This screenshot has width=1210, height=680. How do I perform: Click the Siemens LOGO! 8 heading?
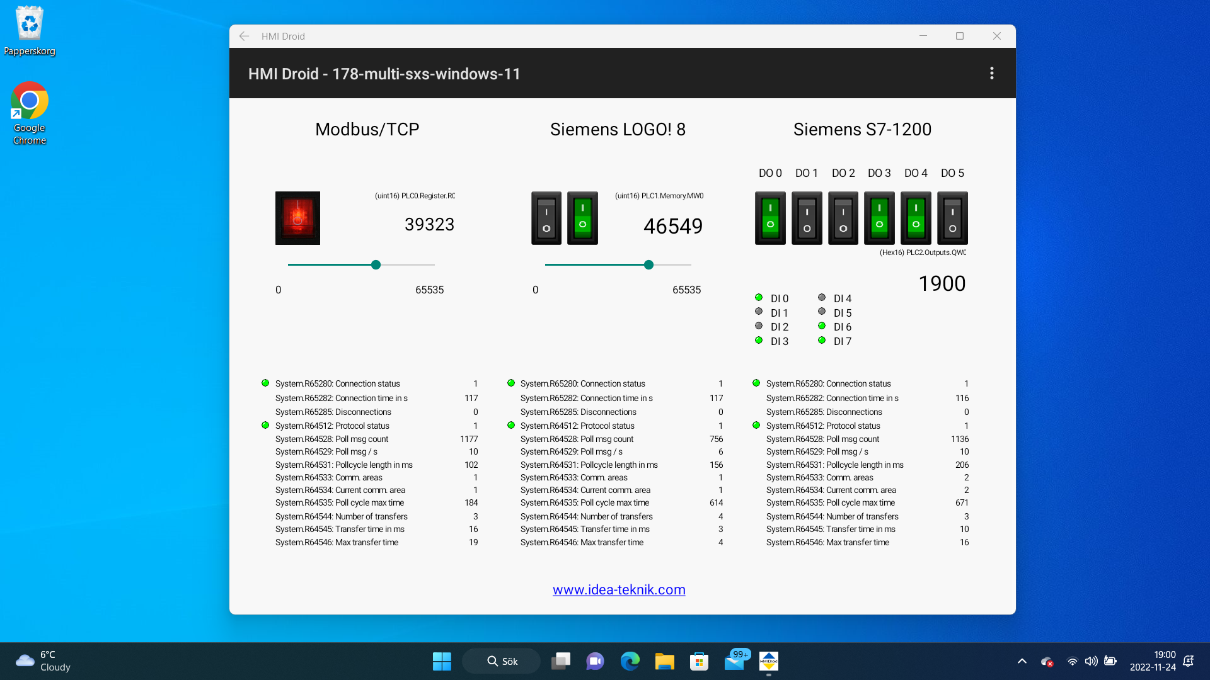tap(618, 130)
